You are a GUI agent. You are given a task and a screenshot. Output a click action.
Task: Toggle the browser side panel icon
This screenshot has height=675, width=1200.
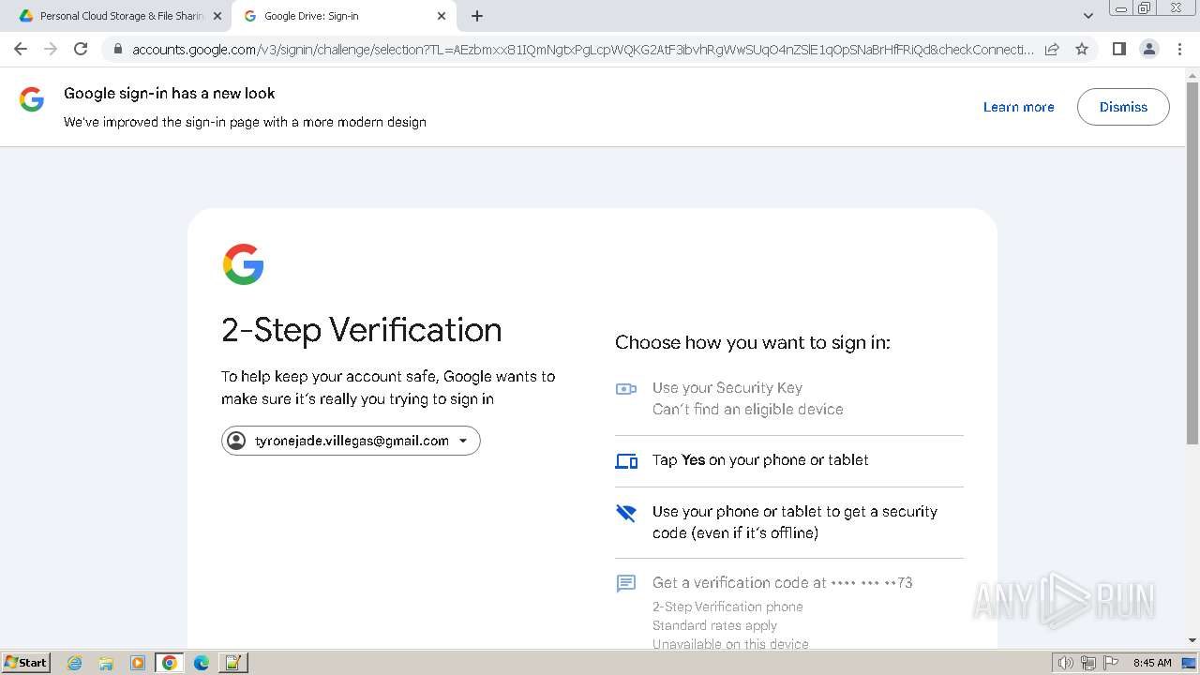[1118, 49]
